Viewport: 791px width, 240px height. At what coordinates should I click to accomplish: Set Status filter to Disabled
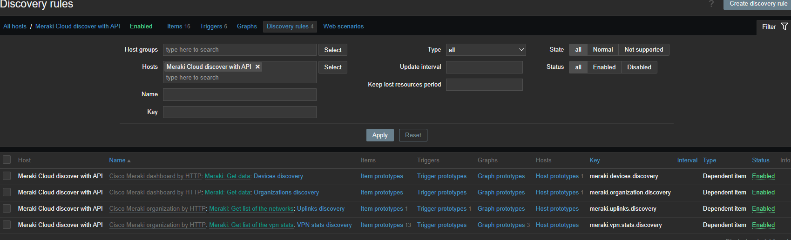639,67
